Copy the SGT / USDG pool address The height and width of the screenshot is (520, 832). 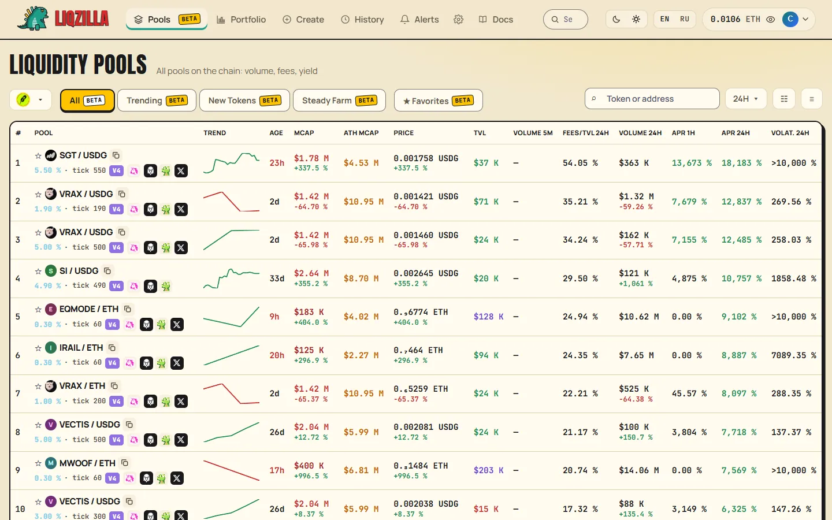(x=116, y=155)
